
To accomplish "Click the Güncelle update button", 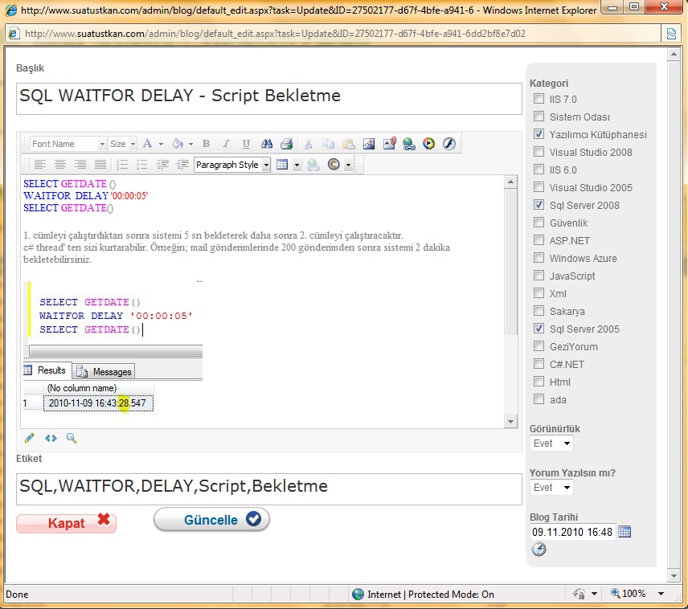I will [x=211, y=520].
